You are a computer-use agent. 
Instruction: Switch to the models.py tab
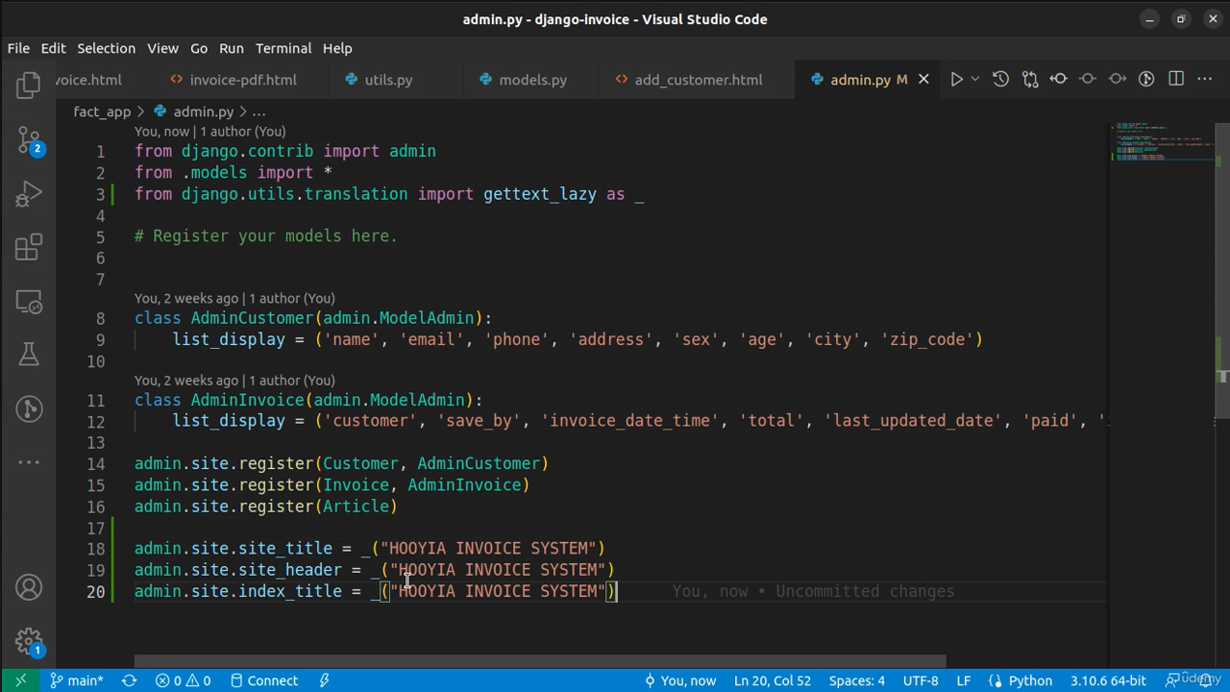point(532,80)
